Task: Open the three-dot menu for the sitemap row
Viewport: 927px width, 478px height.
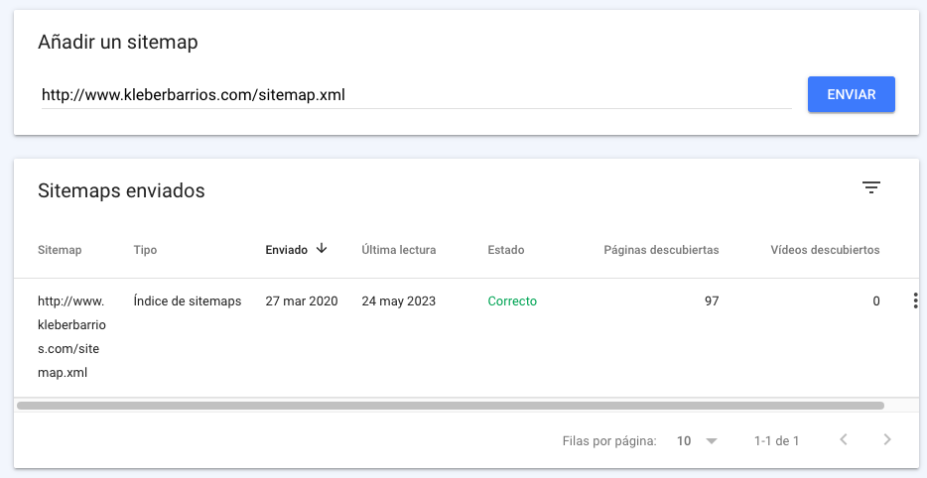Action: coord(914,301)
